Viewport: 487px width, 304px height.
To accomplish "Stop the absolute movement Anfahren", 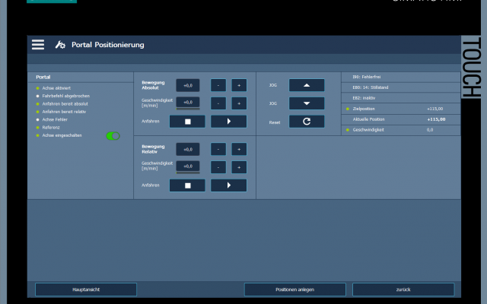I will click(187, 121).
